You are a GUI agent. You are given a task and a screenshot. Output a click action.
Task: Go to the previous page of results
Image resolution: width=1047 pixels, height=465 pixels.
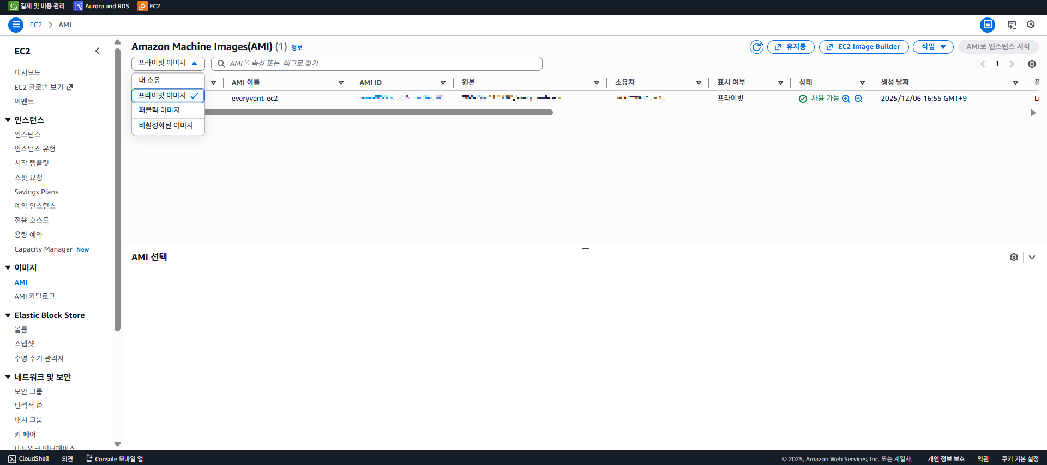[983, 64]
